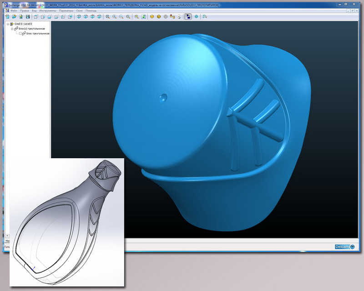Open the Параметры menu

pyautogui.click(x=66, y=10)
